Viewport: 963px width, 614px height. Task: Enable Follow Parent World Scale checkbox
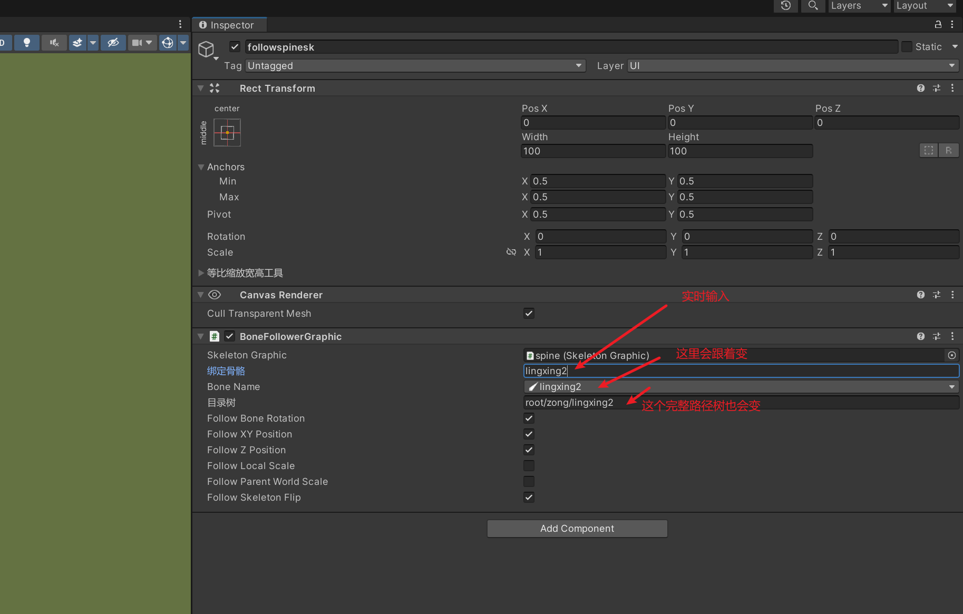click(529, 482)
